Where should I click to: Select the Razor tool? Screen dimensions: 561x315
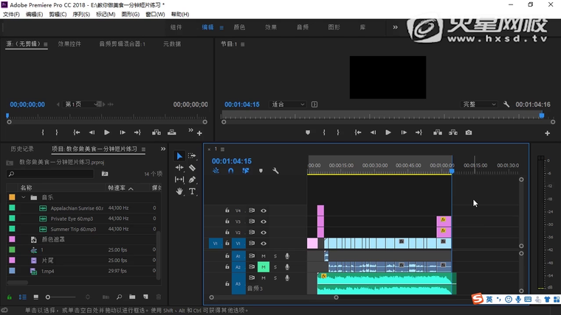point(192,168)
